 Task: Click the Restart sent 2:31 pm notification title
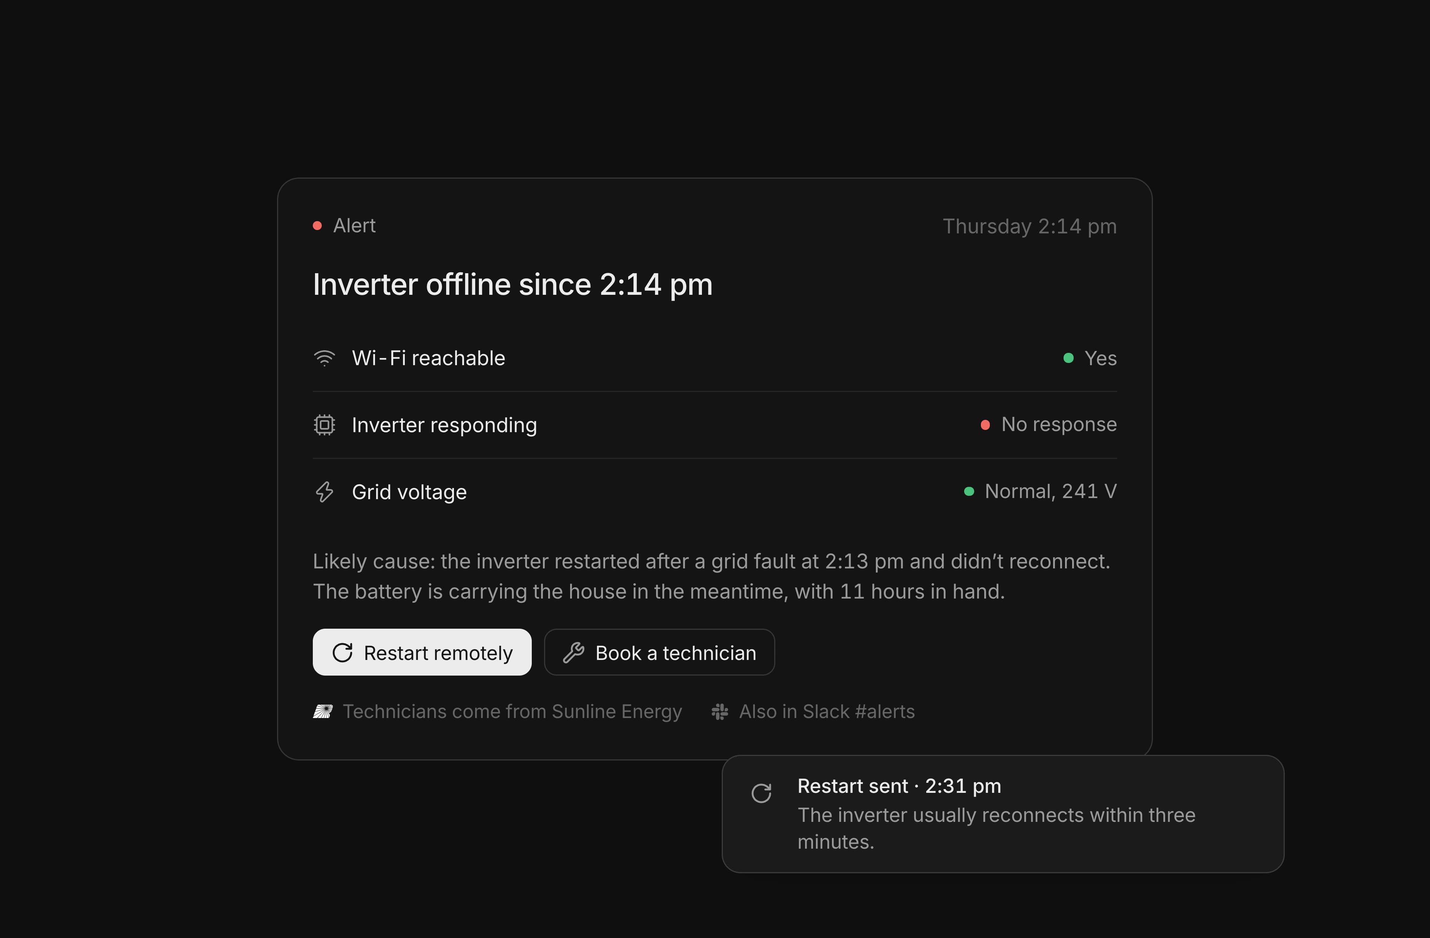tap(899, 786)
